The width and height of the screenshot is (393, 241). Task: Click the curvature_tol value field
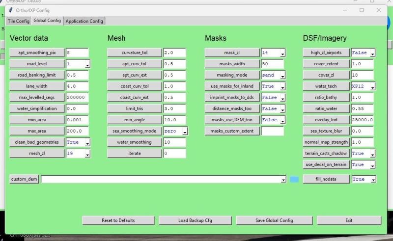coord(174,53)
